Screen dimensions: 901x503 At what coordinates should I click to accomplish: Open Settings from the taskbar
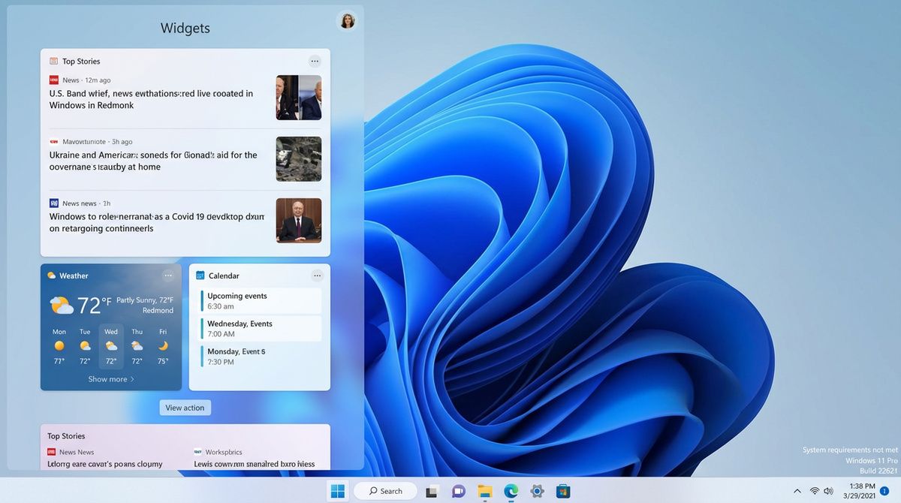[x=536, y=491]
